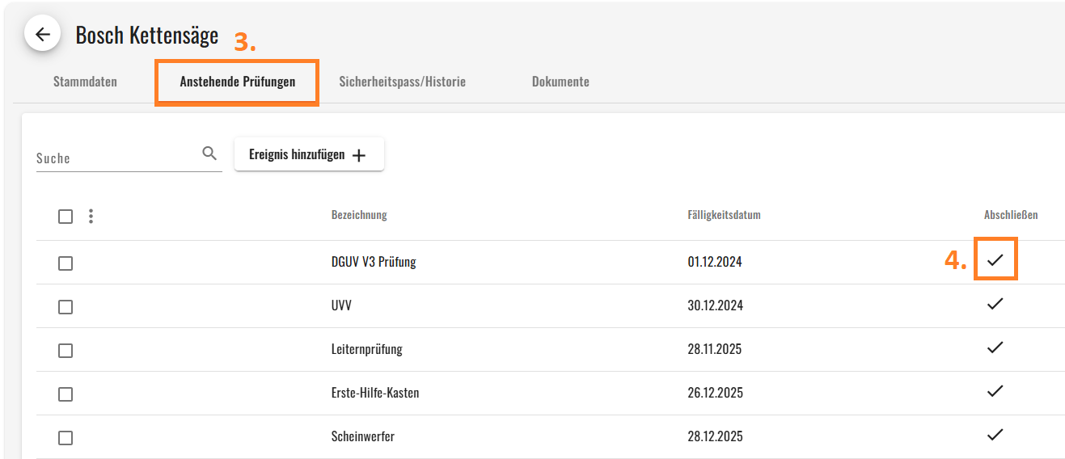Complete the Leiternprüfung checkmark
Screen dimensions: 1065x459
(x=995, y=347)
